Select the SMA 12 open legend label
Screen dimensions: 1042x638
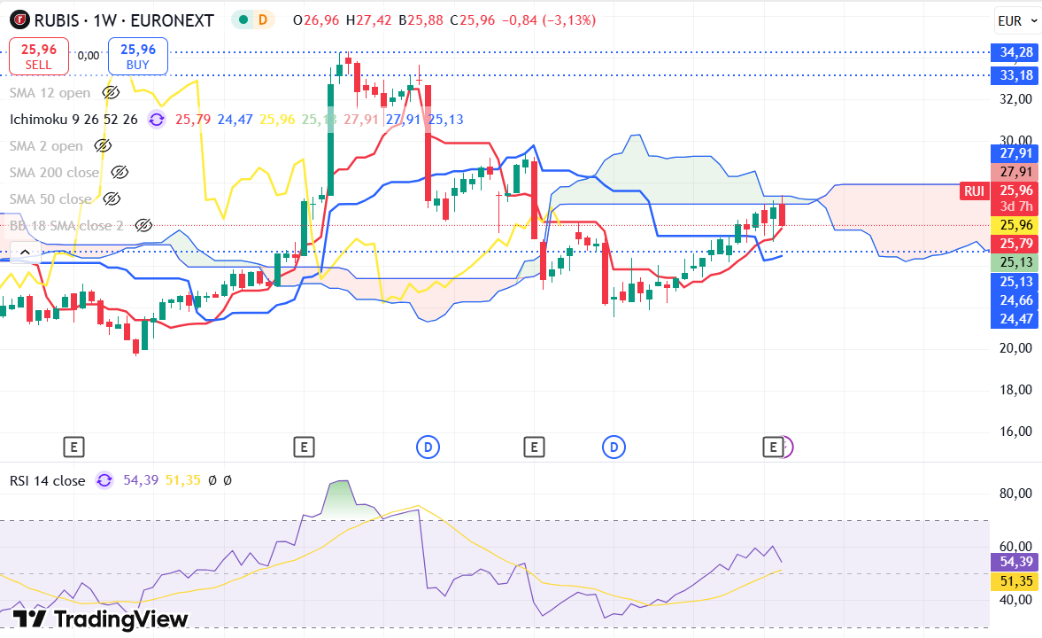tap(50, 92)
